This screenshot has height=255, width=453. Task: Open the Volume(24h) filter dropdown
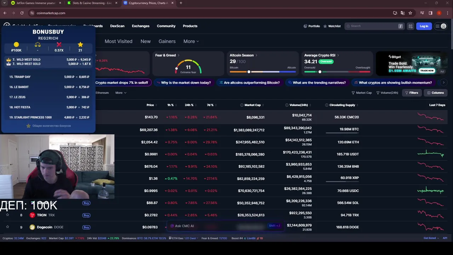click(x=387, y=93)
